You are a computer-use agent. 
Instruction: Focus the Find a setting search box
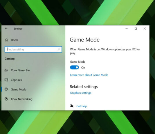point(33,49)
